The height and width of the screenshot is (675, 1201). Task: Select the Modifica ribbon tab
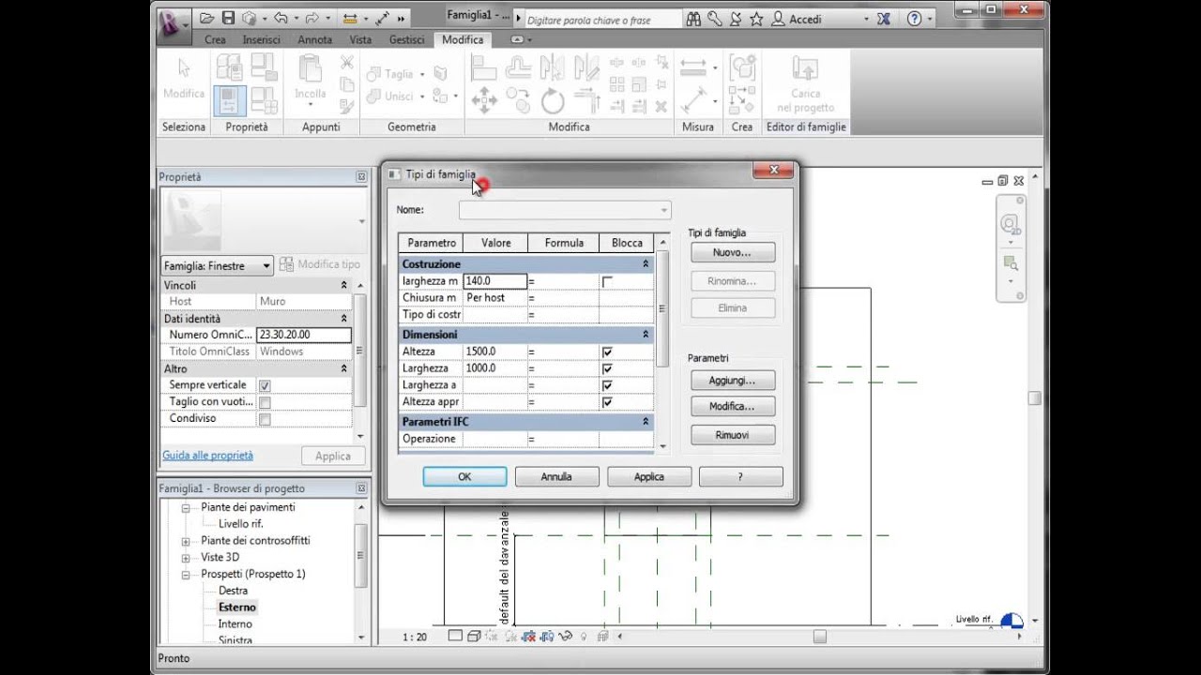tap(463, 40)
